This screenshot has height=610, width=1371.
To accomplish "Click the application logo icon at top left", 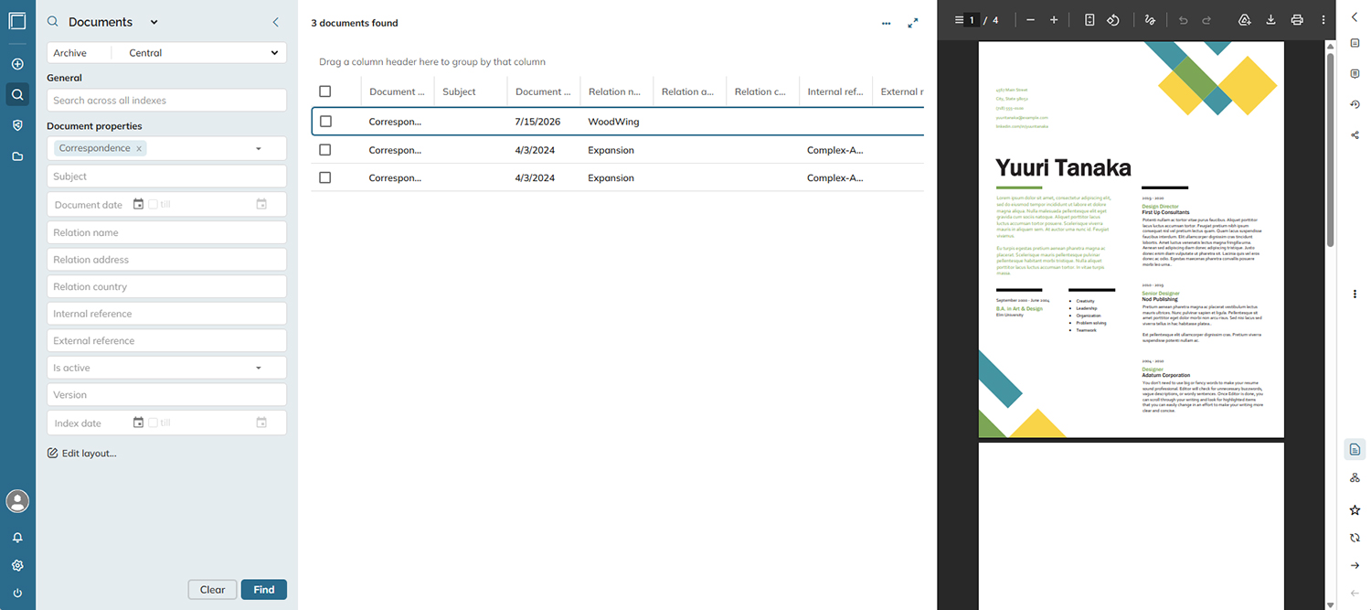I will click(x=16, y=21).
